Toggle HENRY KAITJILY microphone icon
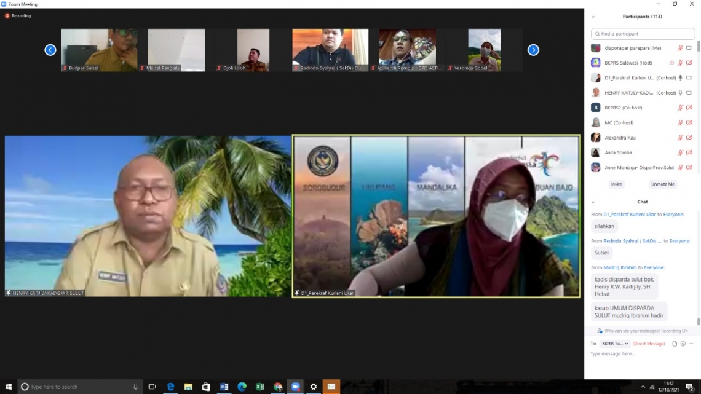701x394 pixels. [681, 93]
